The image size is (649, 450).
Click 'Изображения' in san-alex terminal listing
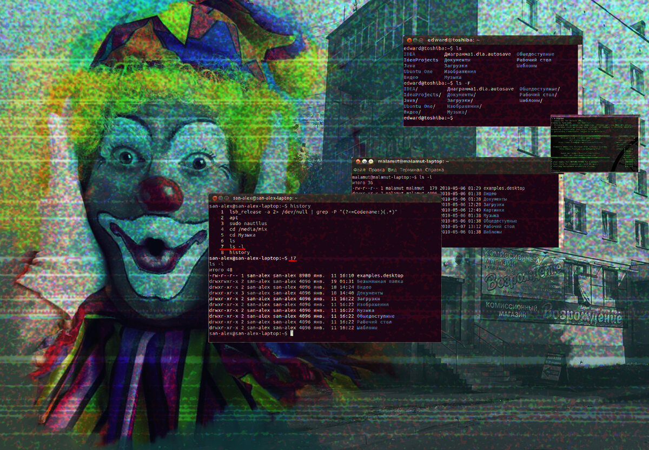click(x=373, y=305)
